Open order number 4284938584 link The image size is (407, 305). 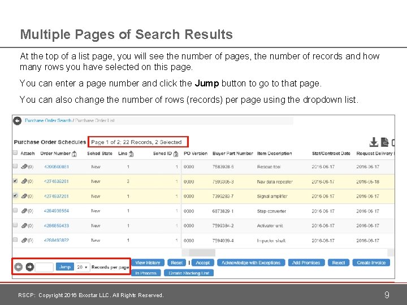point(57,211)
